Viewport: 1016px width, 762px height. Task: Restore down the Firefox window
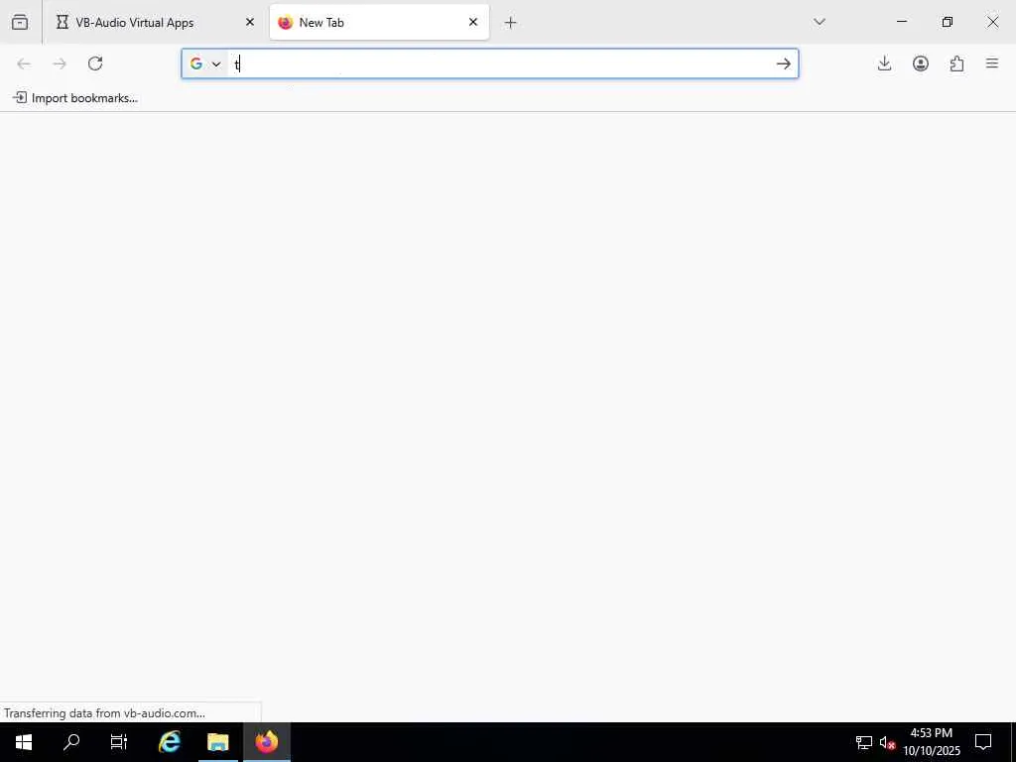948,22
